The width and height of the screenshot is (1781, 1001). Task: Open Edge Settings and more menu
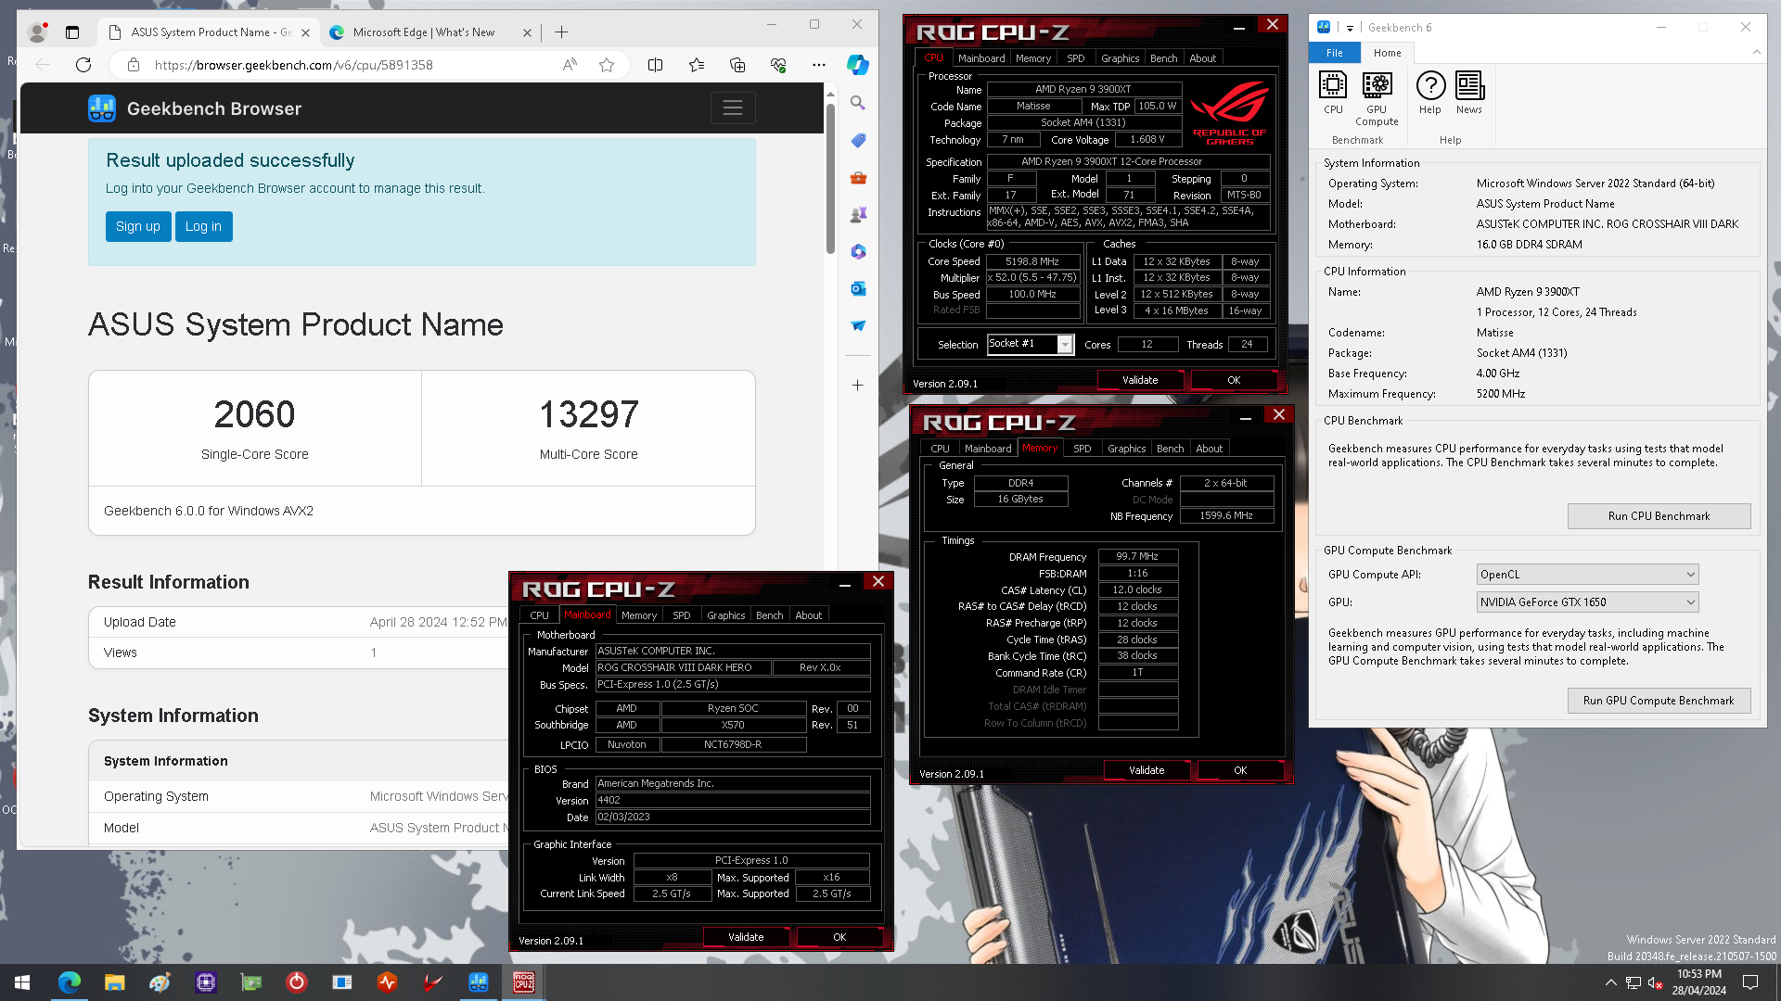coord(818,65)
